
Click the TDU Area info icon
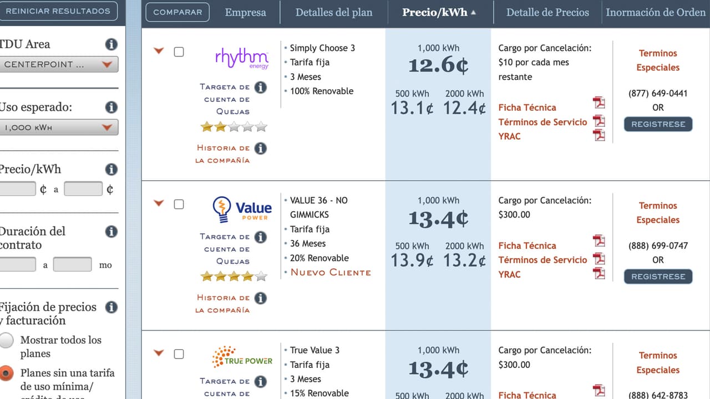pyautogui.click(x=111, y=44)
